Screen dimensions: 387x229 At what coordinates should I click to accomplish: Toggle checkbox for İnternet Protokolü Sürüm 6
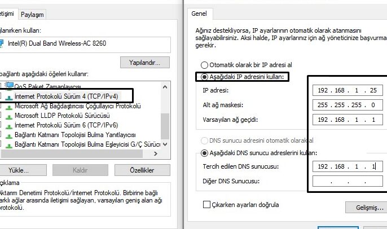tap(0, 125)
